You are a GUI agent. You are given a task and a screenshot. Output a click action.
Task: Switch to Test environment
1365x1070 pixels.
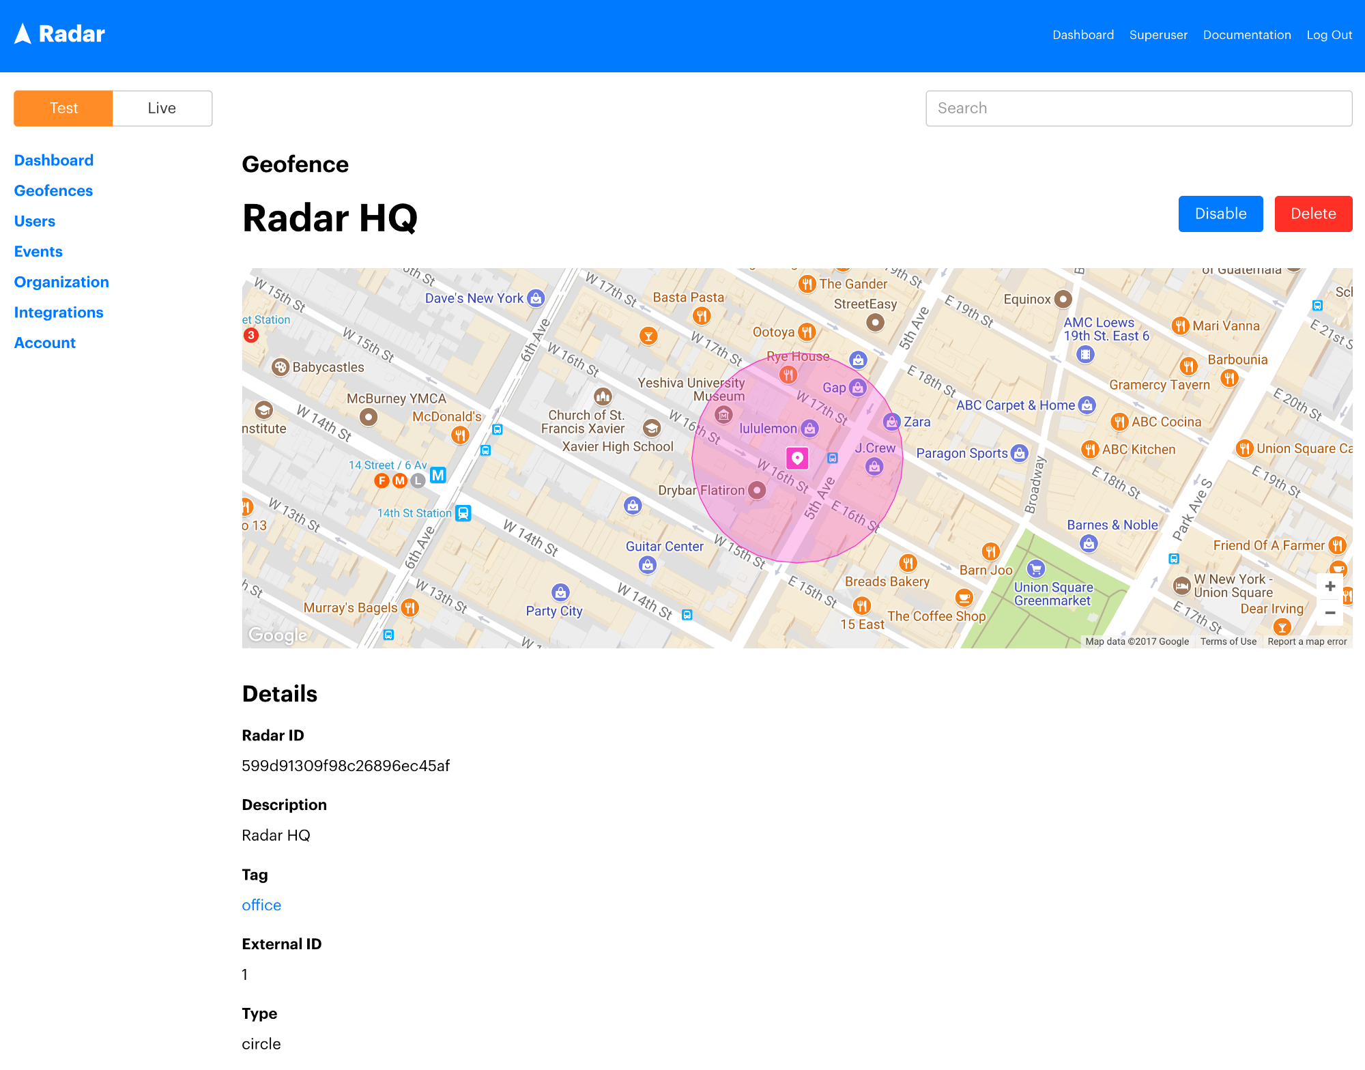(63, 109)
